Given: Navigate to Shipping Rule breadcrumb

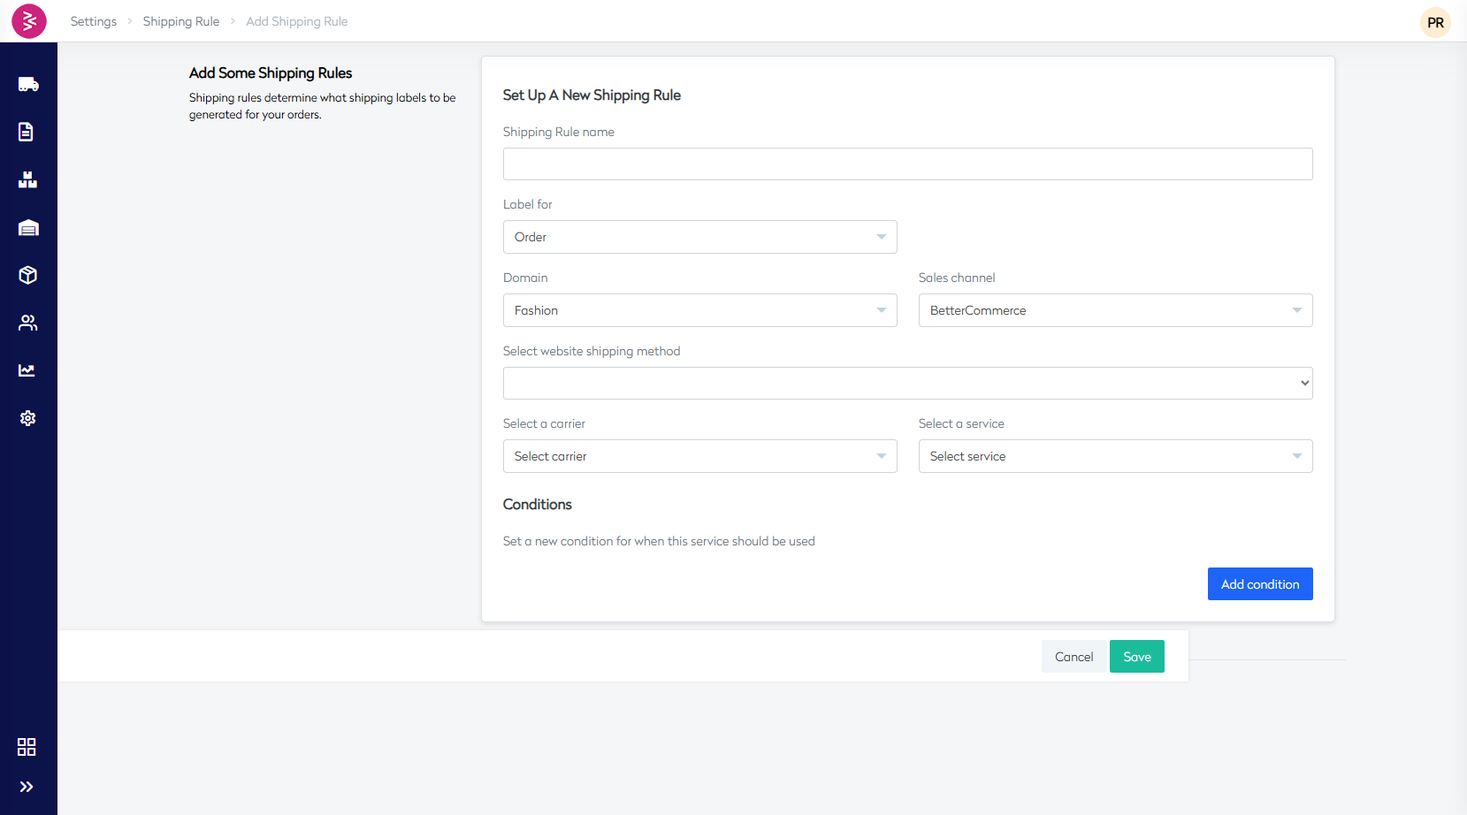Looking at the screenshot, I should tap(181, 21).
